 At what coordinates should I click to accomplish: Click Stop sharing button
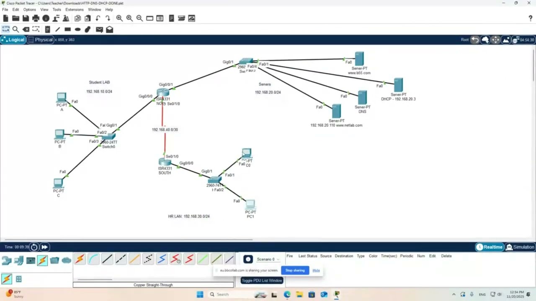click(x=295, y=270)
